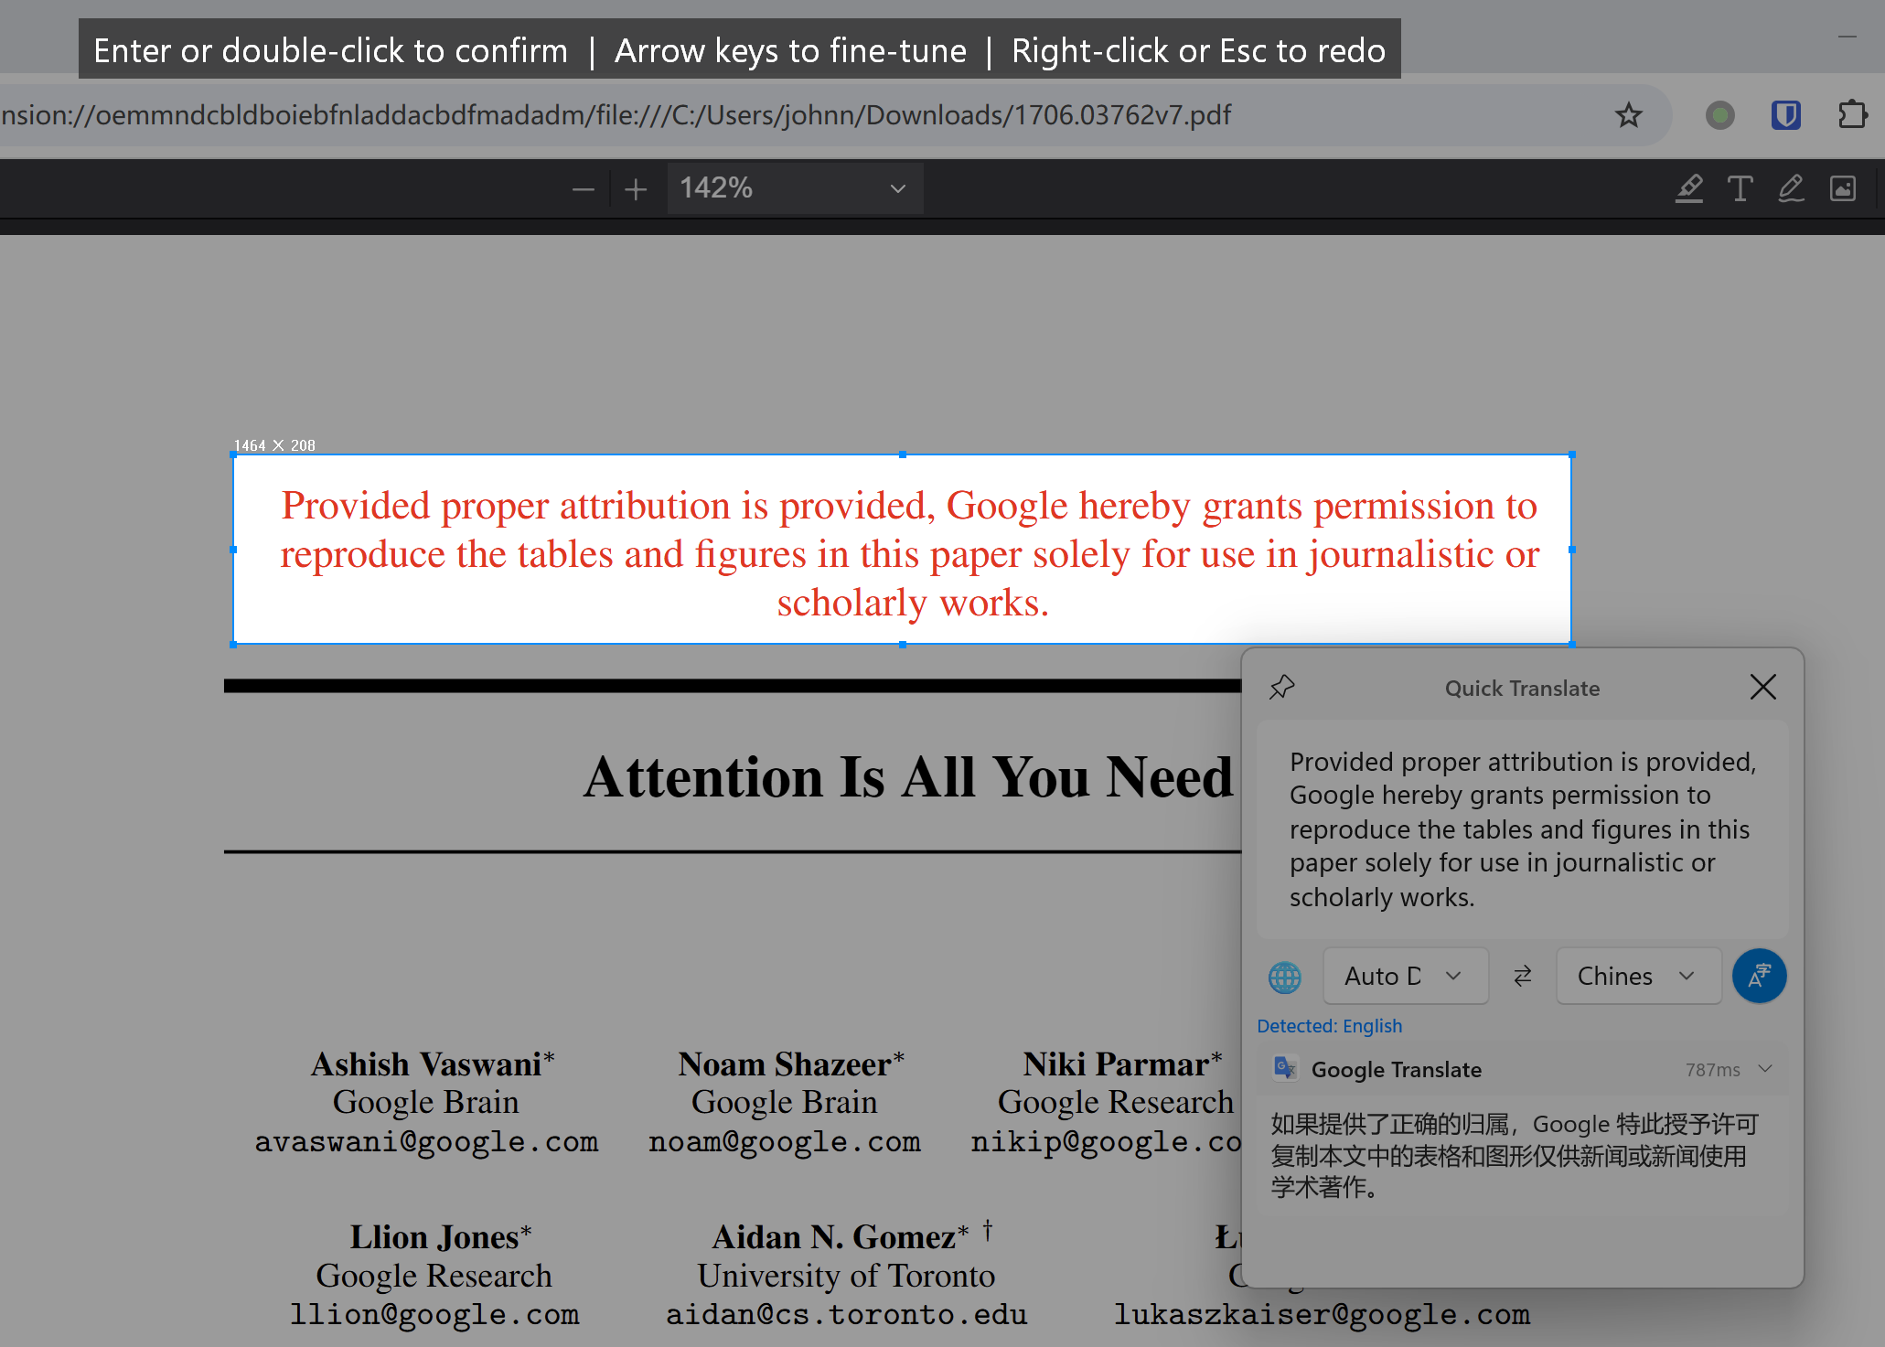Open the Bitwarden shield extension
1885x1347 pixels.
1785,115
